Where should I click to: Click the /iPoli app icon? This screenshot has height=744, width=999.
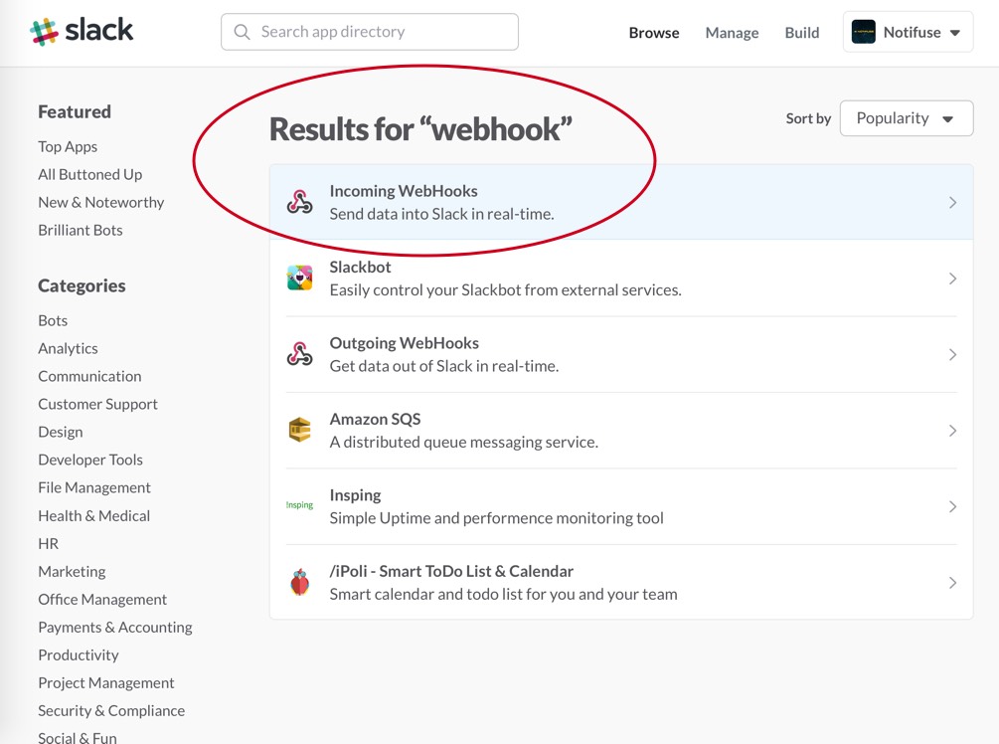coord(299,582)
